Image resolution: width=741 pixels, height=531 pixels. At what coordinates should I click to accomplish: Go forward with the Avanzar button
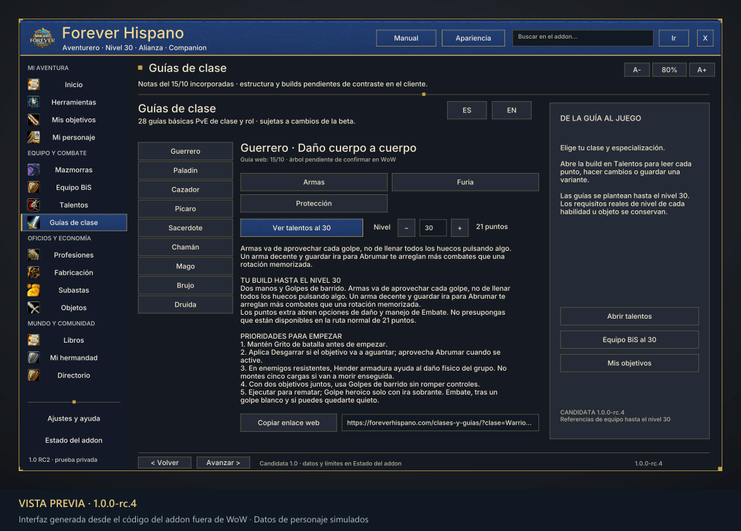(223, 462)
